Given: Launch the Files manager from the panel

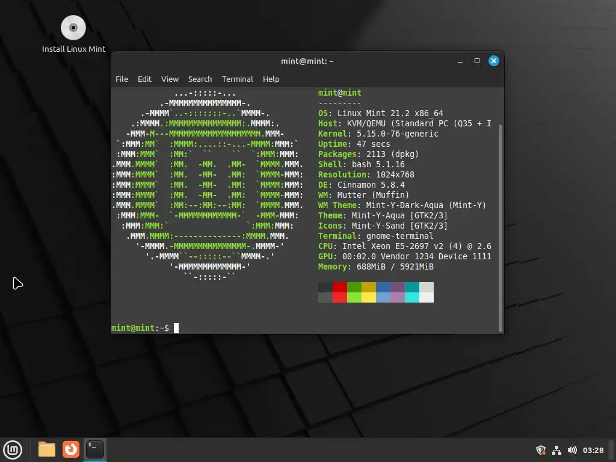Looking at the screenshot, I should coord(47,449).
